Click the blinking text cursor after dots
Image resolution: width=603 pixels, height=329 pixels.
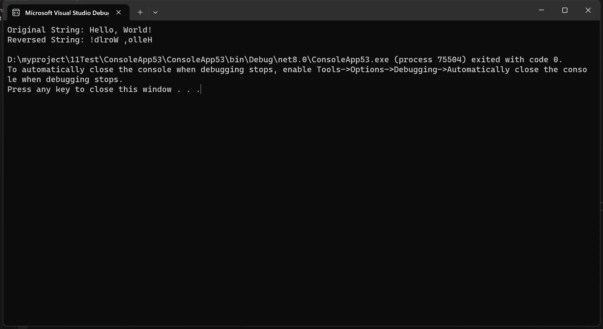(x=201, y=89)
